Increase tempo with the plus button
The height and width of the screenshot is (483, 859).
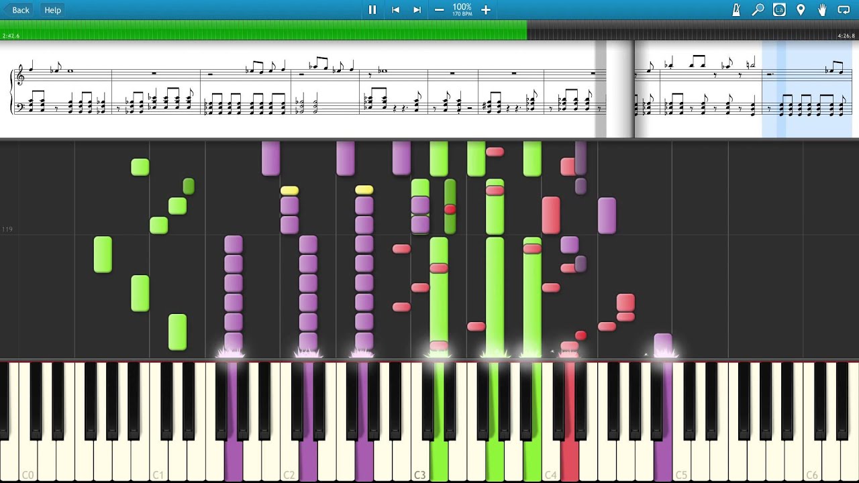(x=486, y=10)
